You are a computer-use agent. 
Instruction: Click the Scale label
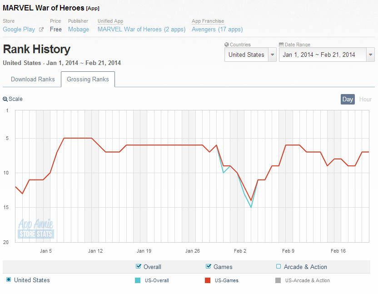point(15,99)
